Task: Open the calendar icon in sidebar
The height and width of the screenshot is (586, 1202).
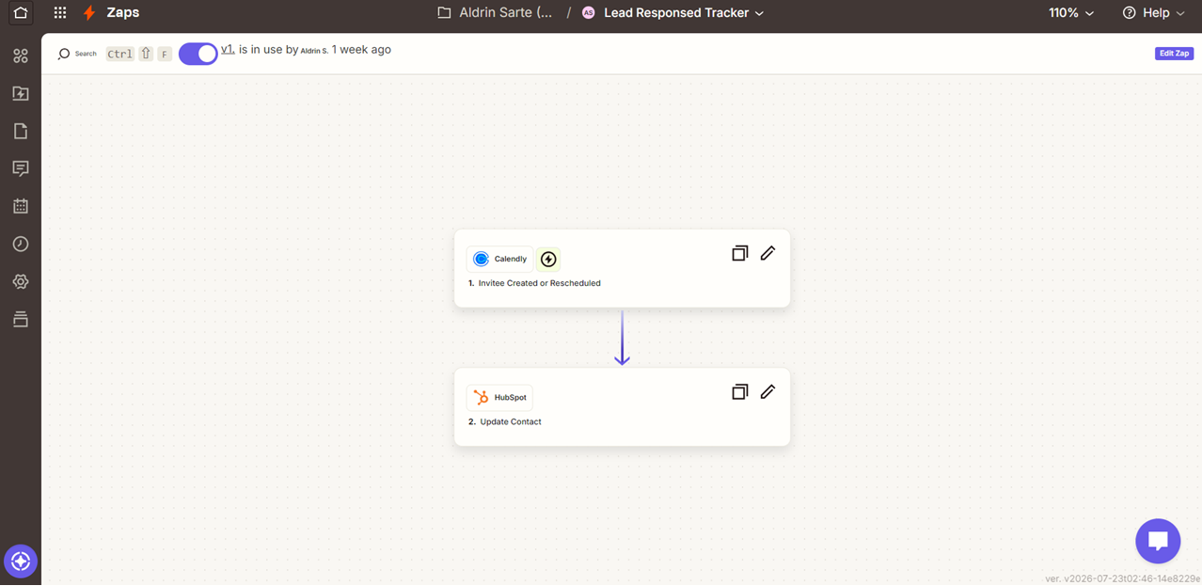Action: 21,206
